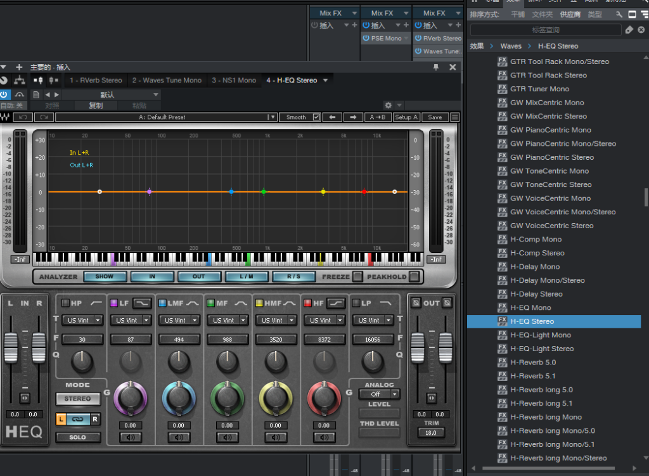Toggle analyzer PEAKHOLD checkbox

(x=414, y=276)
